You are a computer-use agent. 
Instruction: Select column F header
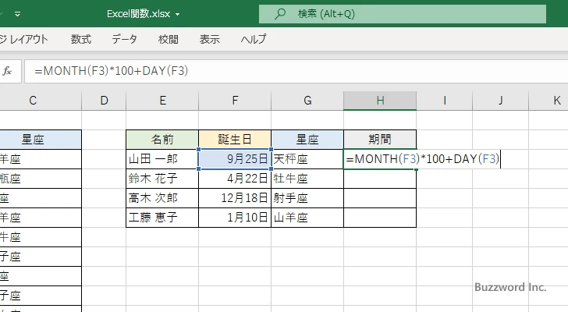click(235, 101)
